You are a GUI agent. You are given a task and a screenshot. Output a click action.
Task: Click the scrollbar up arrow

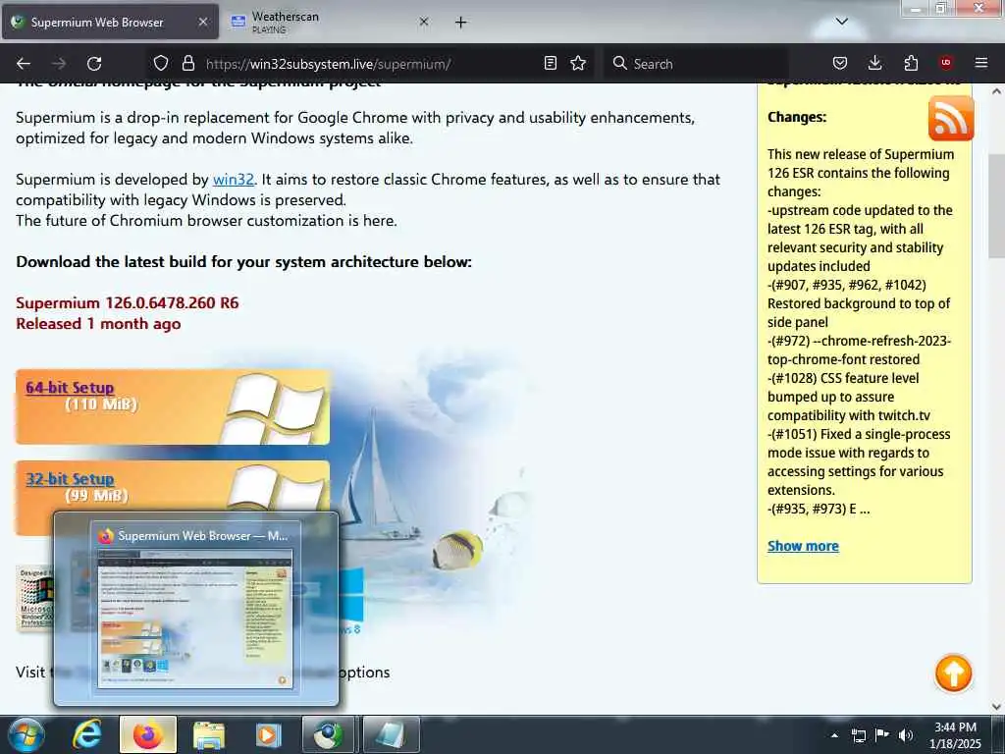(x=997, y=91)
